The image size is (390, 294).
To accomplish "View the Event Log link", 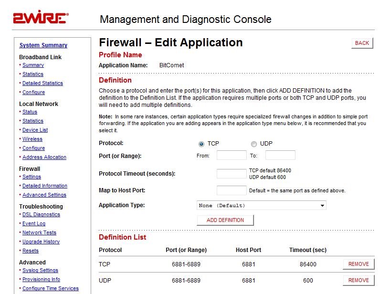I will [x=34, y=223].
